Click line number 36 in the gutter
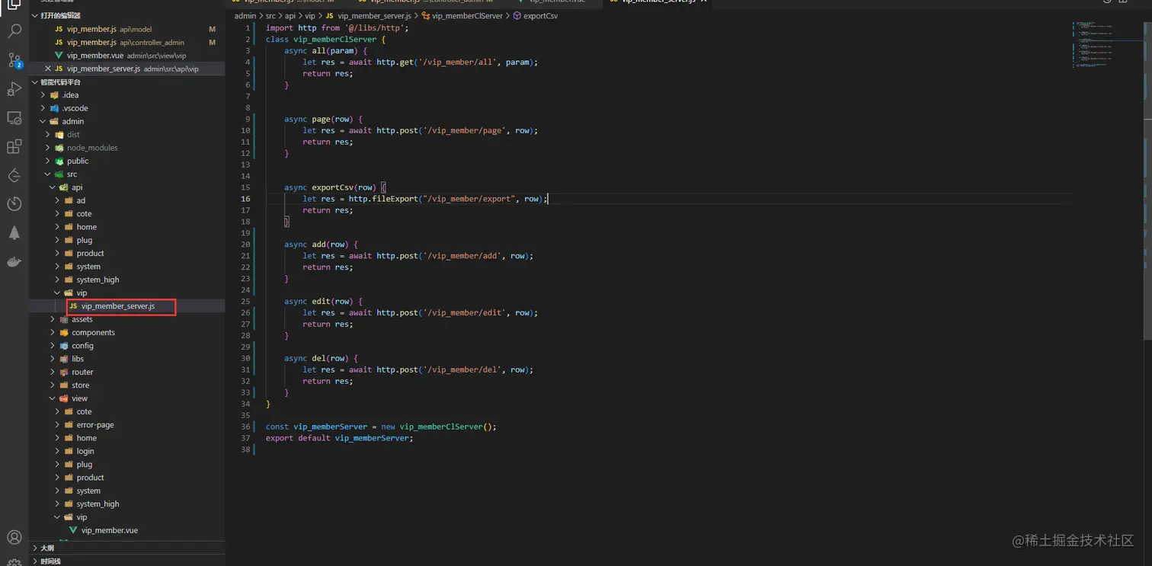This screenshot has width=1152, height=566. [x=245, y=427]
